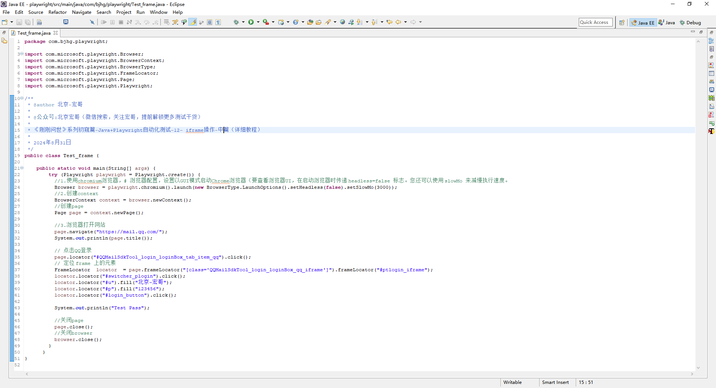
Task: Click the editor horizontal scrollbar right arrow
Action: [692, 374]
